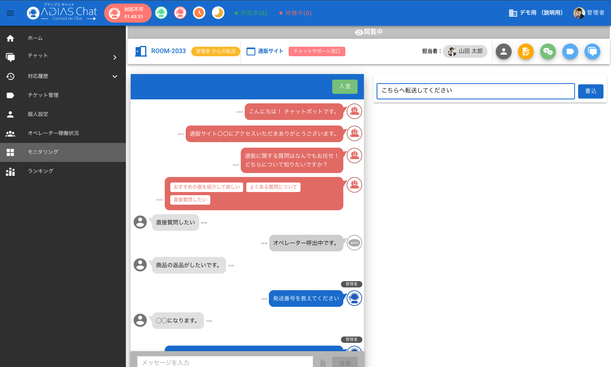Click the blue 書込 button
The height and width of the screenshot is (367, 611).
click(x=590, y=91)
